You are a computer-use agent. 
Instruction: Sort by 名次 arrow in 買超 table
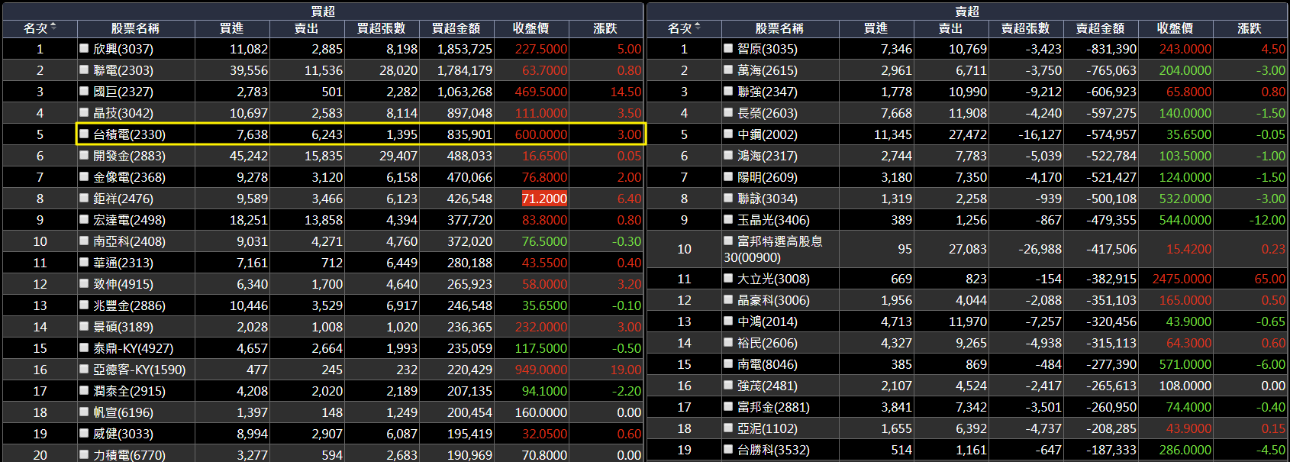[53, 27]
